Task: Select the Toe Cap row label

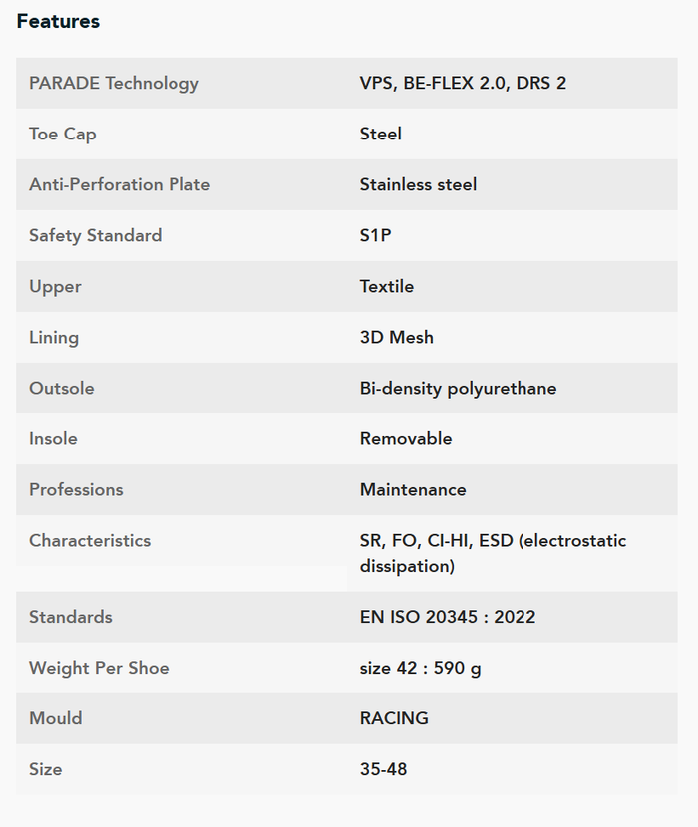Action: click(x=62, y=134)
